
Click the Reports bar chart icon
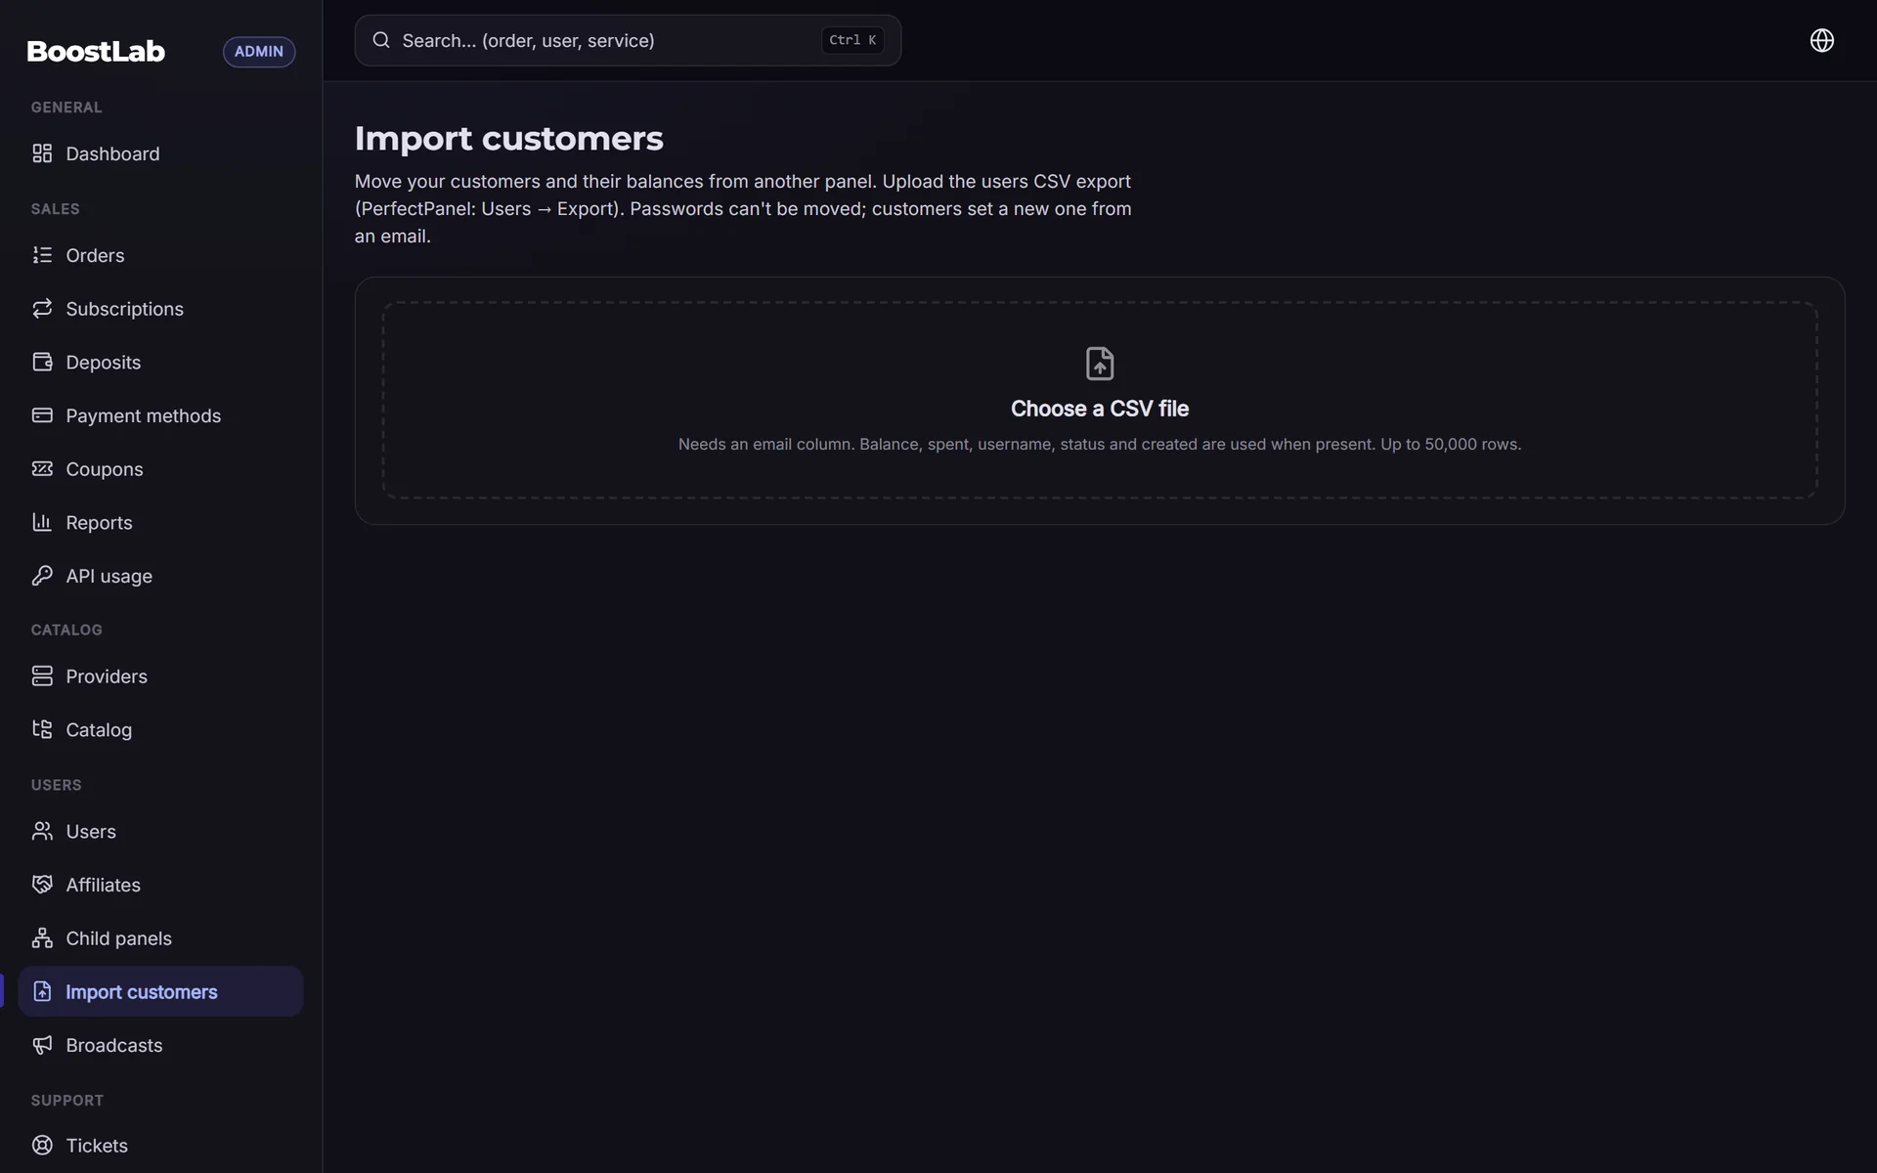(42, 522)
